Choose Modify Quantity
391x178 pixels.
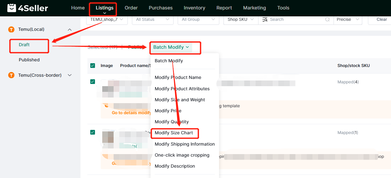(172, 122)
